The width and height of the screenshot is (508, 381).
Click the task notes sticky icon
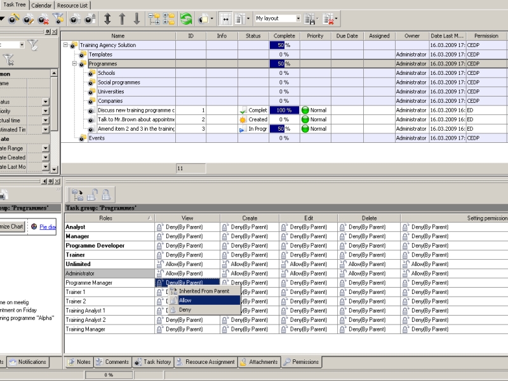203,19
